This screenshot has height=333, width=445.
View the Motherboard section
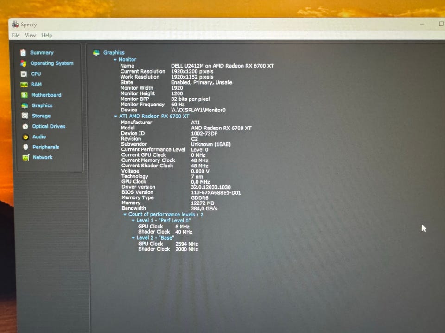[x=46, y=95]
